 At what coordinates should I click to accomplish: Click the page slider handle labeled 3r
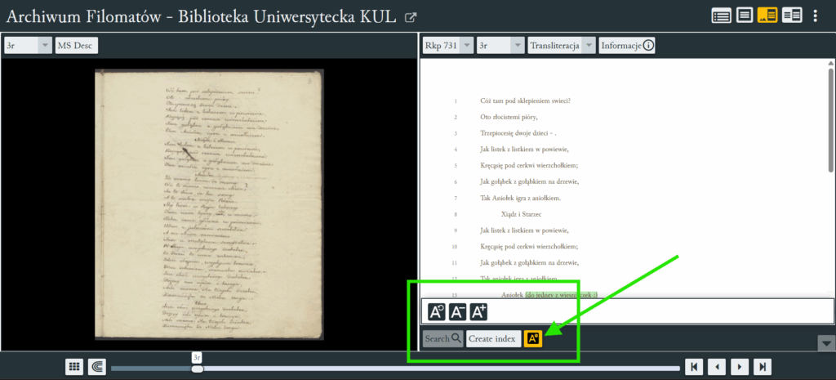tap(197, 369)
